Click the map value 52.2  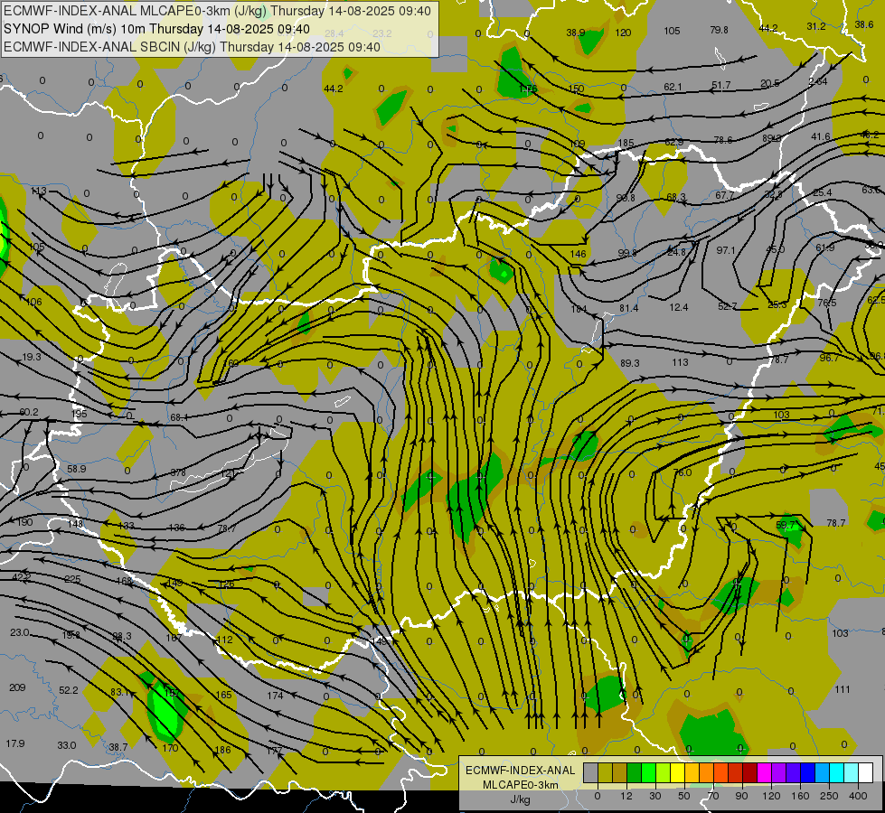(69, 690)
